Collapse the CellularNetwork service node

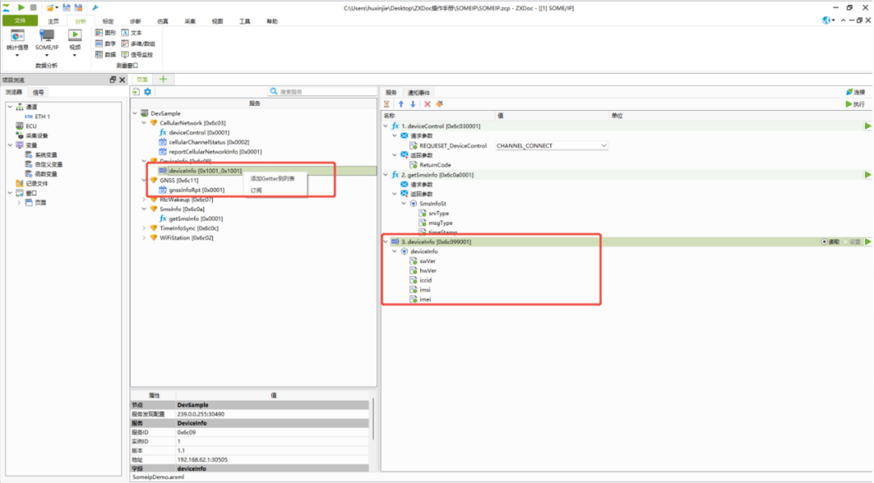(144, 123)
